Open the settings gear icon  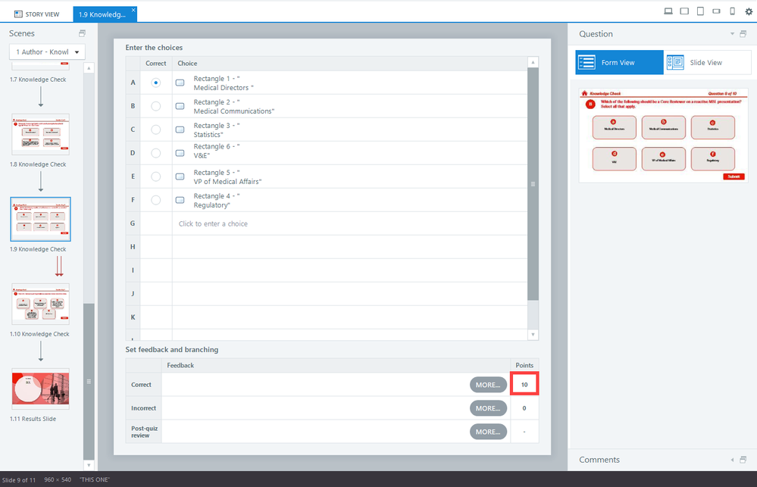click(749, 11)
